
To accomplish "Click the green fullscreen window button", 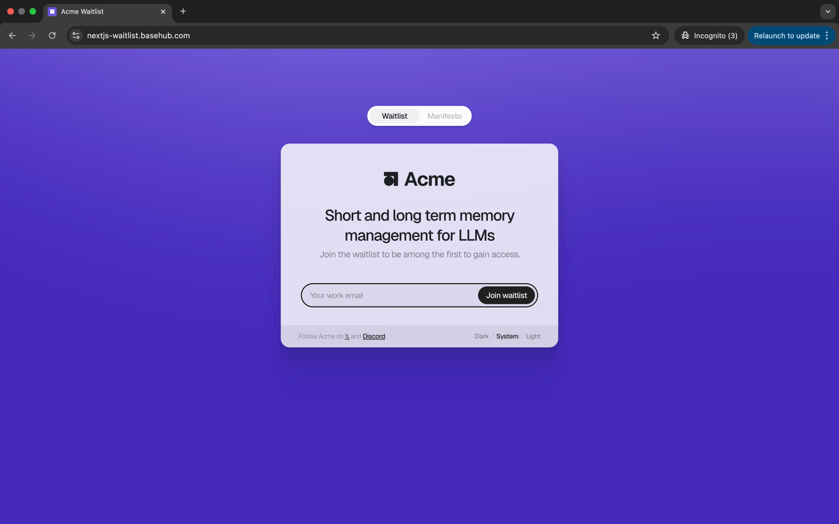I will click(33, 11).
